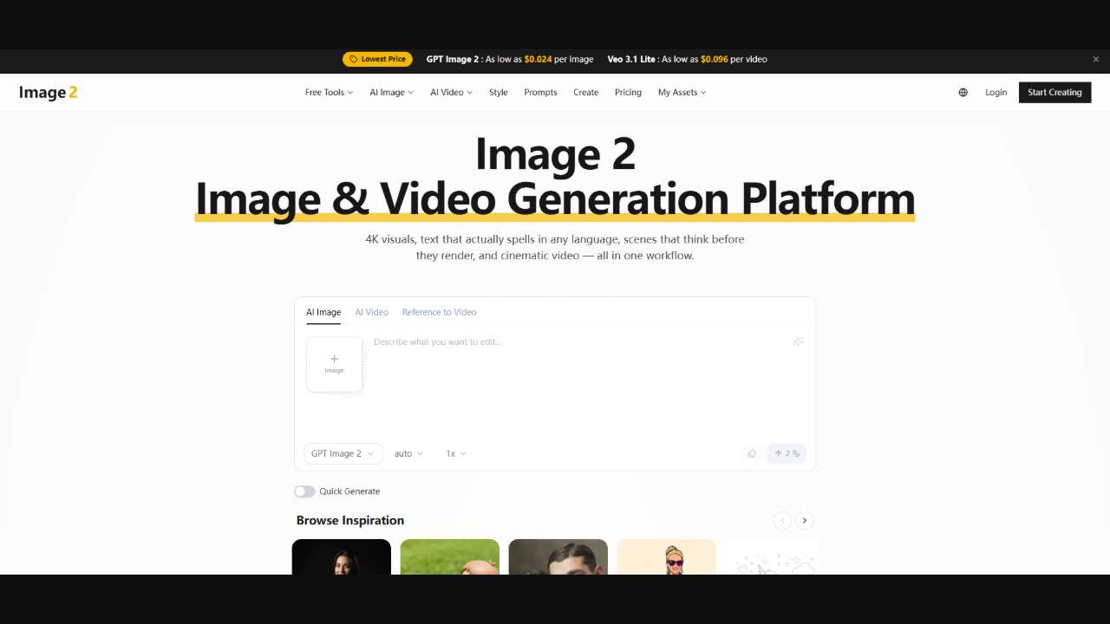This screenshot has height=624, width=1110.
Task: Click the Image 2 logo
Action: click(x=49, y=92)
